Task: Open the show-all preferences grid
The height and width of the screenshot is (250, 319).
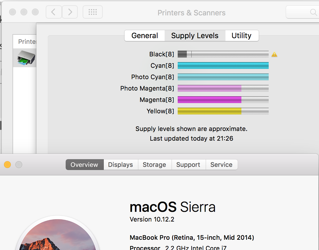Action: (x=93, y=12)
